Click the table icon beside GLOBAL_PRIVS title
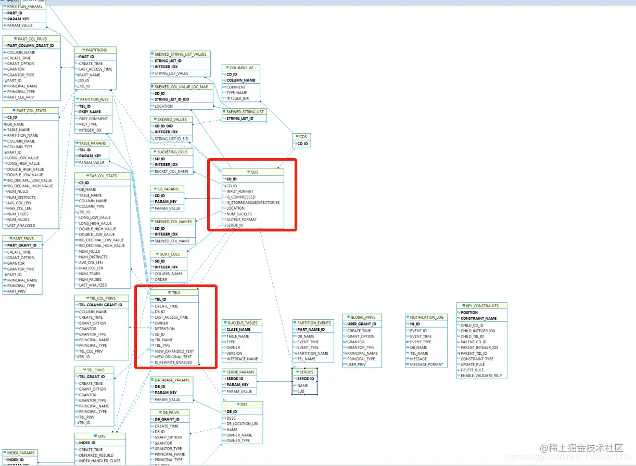Image resolution: width=636 pixels, height=466 pixels. pos(348,317)
